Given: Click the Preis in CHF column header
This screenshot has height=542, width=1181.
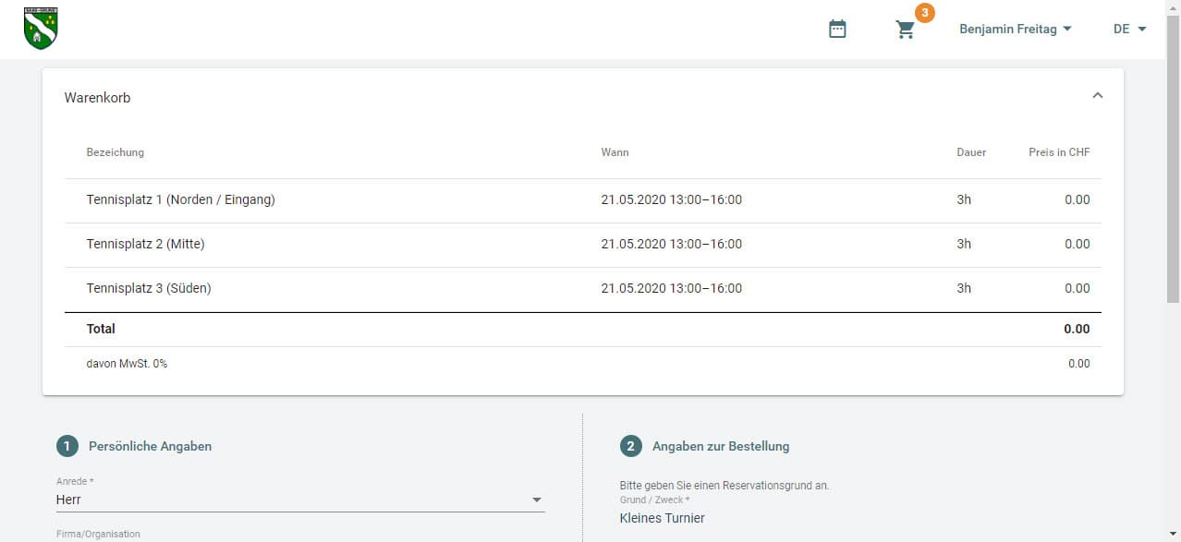Looking at the screenshot, I should point(1058,152).
